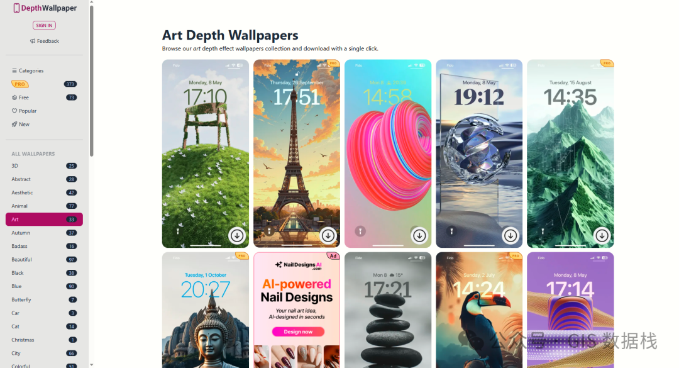The height and width of the screenshot is (368, 679).
Task: Download the glass sphere wallpaper
Action: click(511, 235)
